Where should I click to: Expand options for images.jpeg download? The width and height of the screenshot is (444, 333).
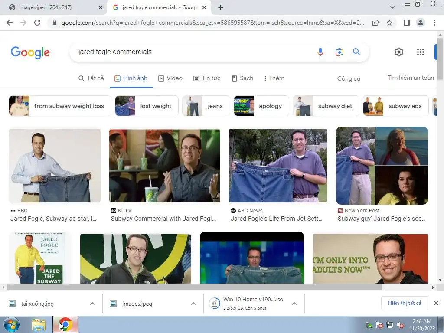193,304
